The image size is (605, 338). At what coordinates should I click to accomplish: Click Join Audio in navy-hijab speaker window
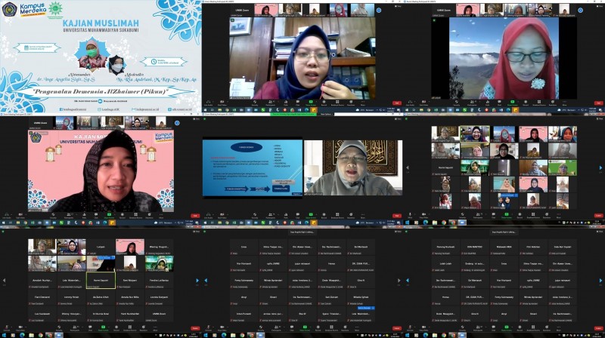(x=209, y=103)
